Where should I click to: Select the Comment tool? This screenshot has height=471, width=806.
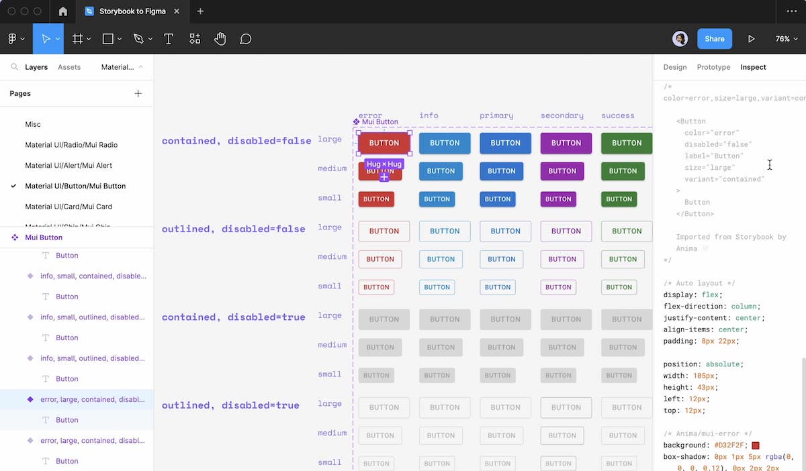point(246,39)
